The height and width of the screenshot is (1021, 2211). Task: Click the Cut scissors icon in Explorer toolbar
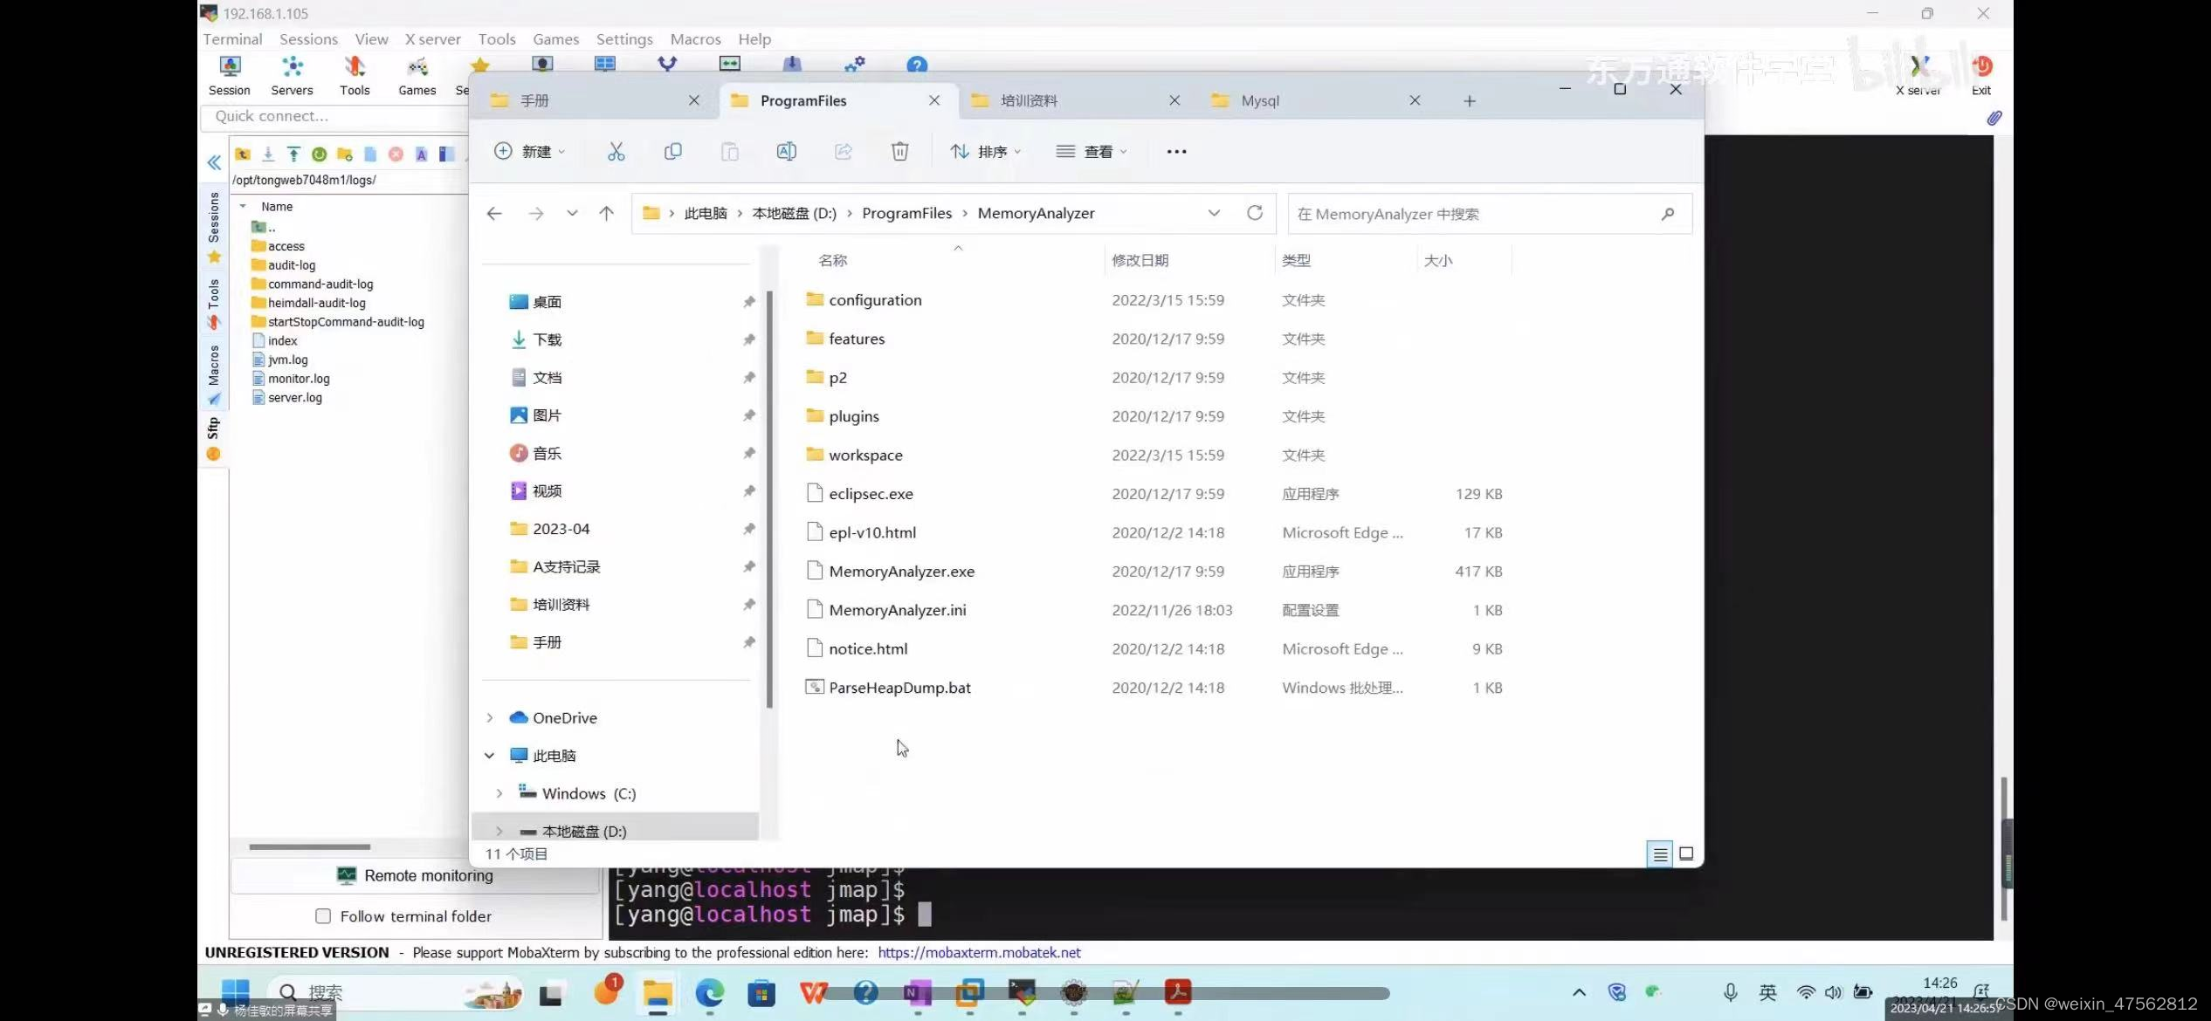[x=616, y=152]
